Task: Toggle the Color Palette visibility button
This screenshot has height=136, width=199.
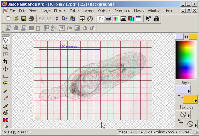Action: click(x=115, y=19)
